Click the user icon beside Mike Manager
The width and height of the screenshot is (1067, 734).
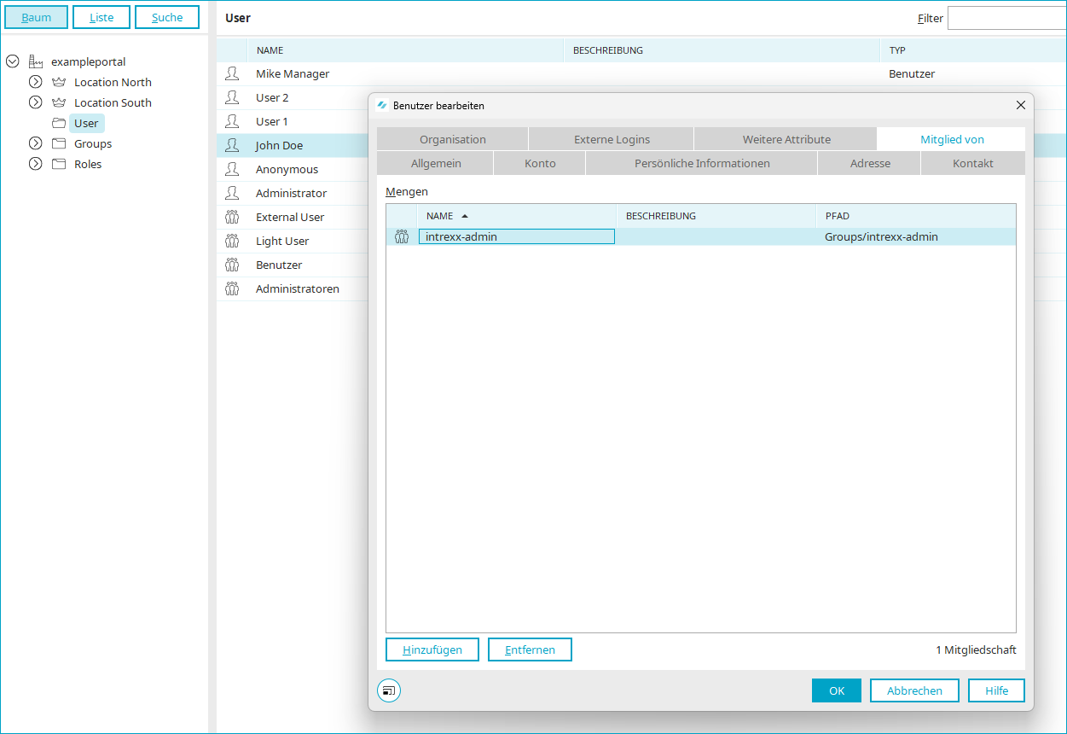click(x=232, y=74)
